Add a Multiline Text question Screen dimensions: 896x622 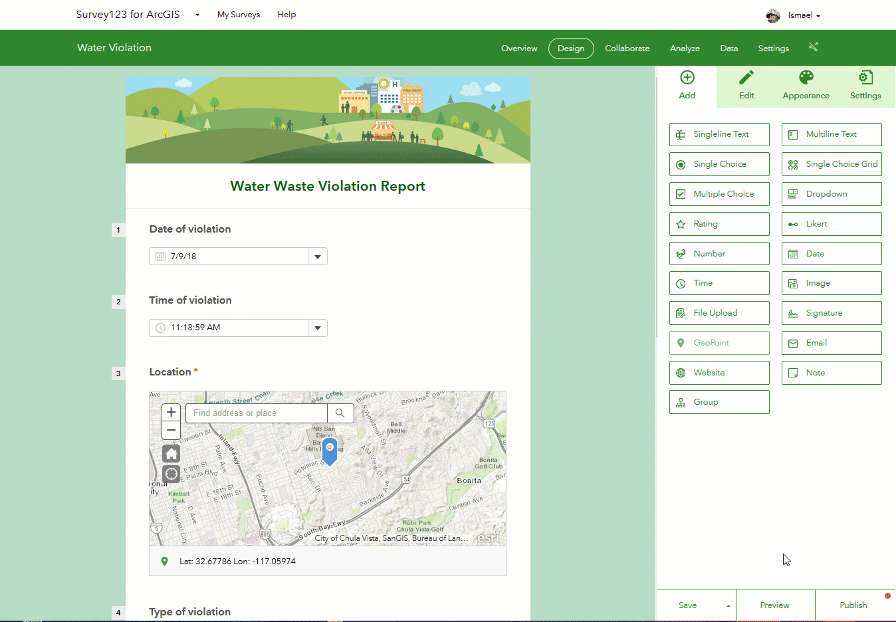pos(832,134)
